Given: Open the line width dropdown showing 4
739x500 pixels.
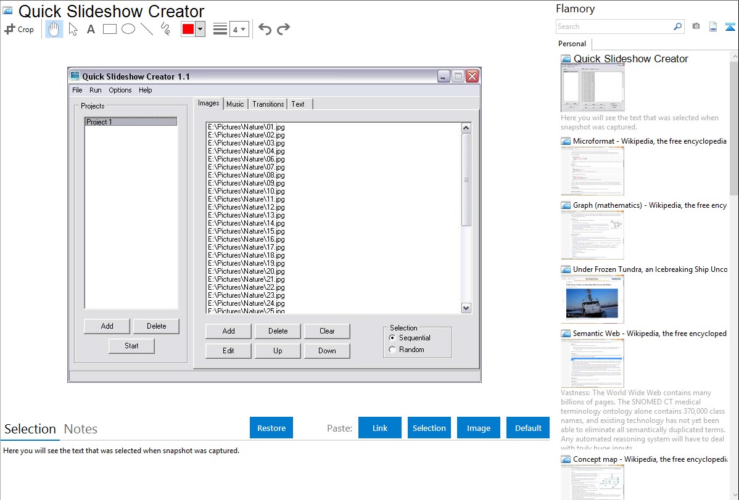Looking at the screenshot, I should [x=239, y=29].
